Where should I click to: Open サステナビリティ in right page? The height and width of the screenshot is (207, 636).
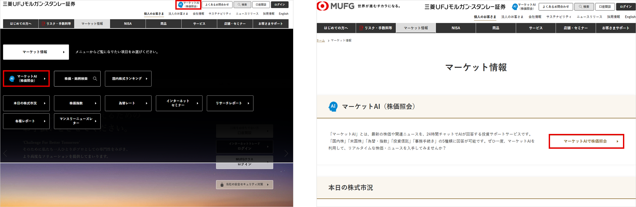click(x=559, y=17)
